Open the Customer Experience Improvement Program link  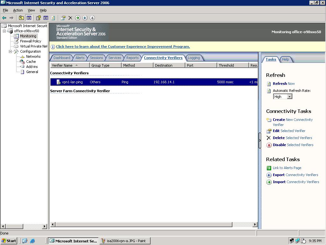click(x=123, y=47)
